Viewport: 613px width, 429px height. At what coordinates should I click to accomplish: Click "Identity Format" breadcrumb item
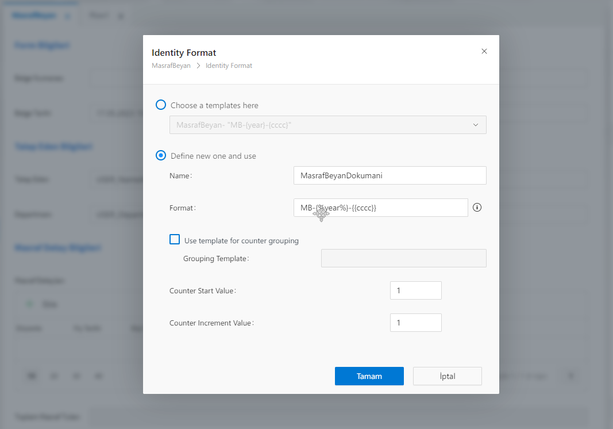pyautogui.click(x=229, y=66)
